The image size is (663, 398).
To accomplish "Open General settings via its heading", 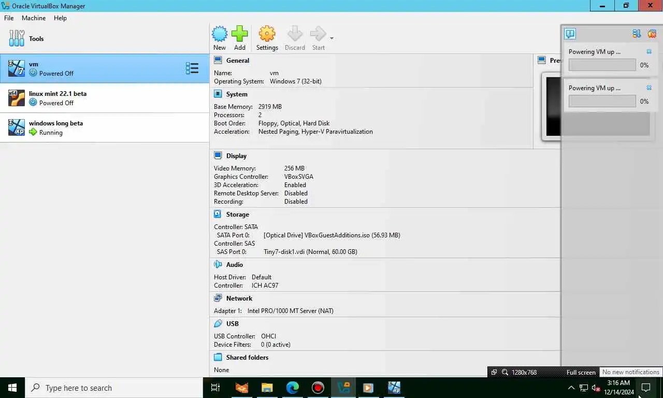I will [238, 61].
